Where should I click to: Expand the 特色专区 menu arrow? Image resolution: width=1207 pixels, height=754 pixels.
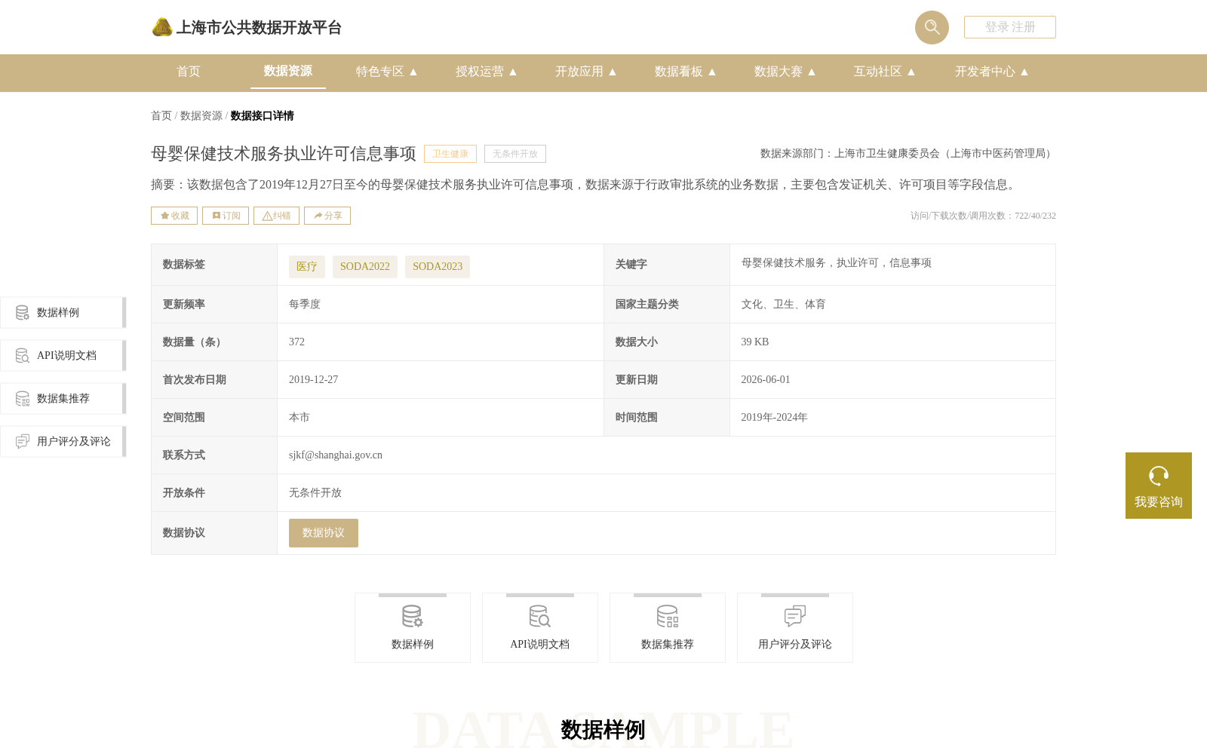click(x=413, y=72)
